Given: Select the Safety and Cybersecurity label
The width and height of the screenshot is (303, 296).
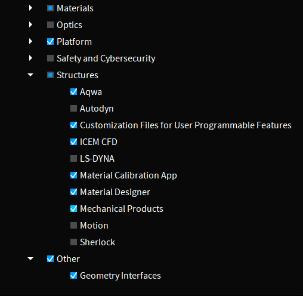Looking at the screenshot, I should coord(106,58).
